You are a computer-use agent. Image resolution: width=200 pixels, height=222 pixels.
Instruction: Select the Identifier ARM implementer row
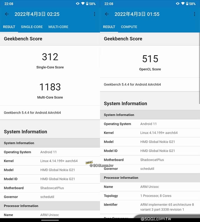coord(150,207)
